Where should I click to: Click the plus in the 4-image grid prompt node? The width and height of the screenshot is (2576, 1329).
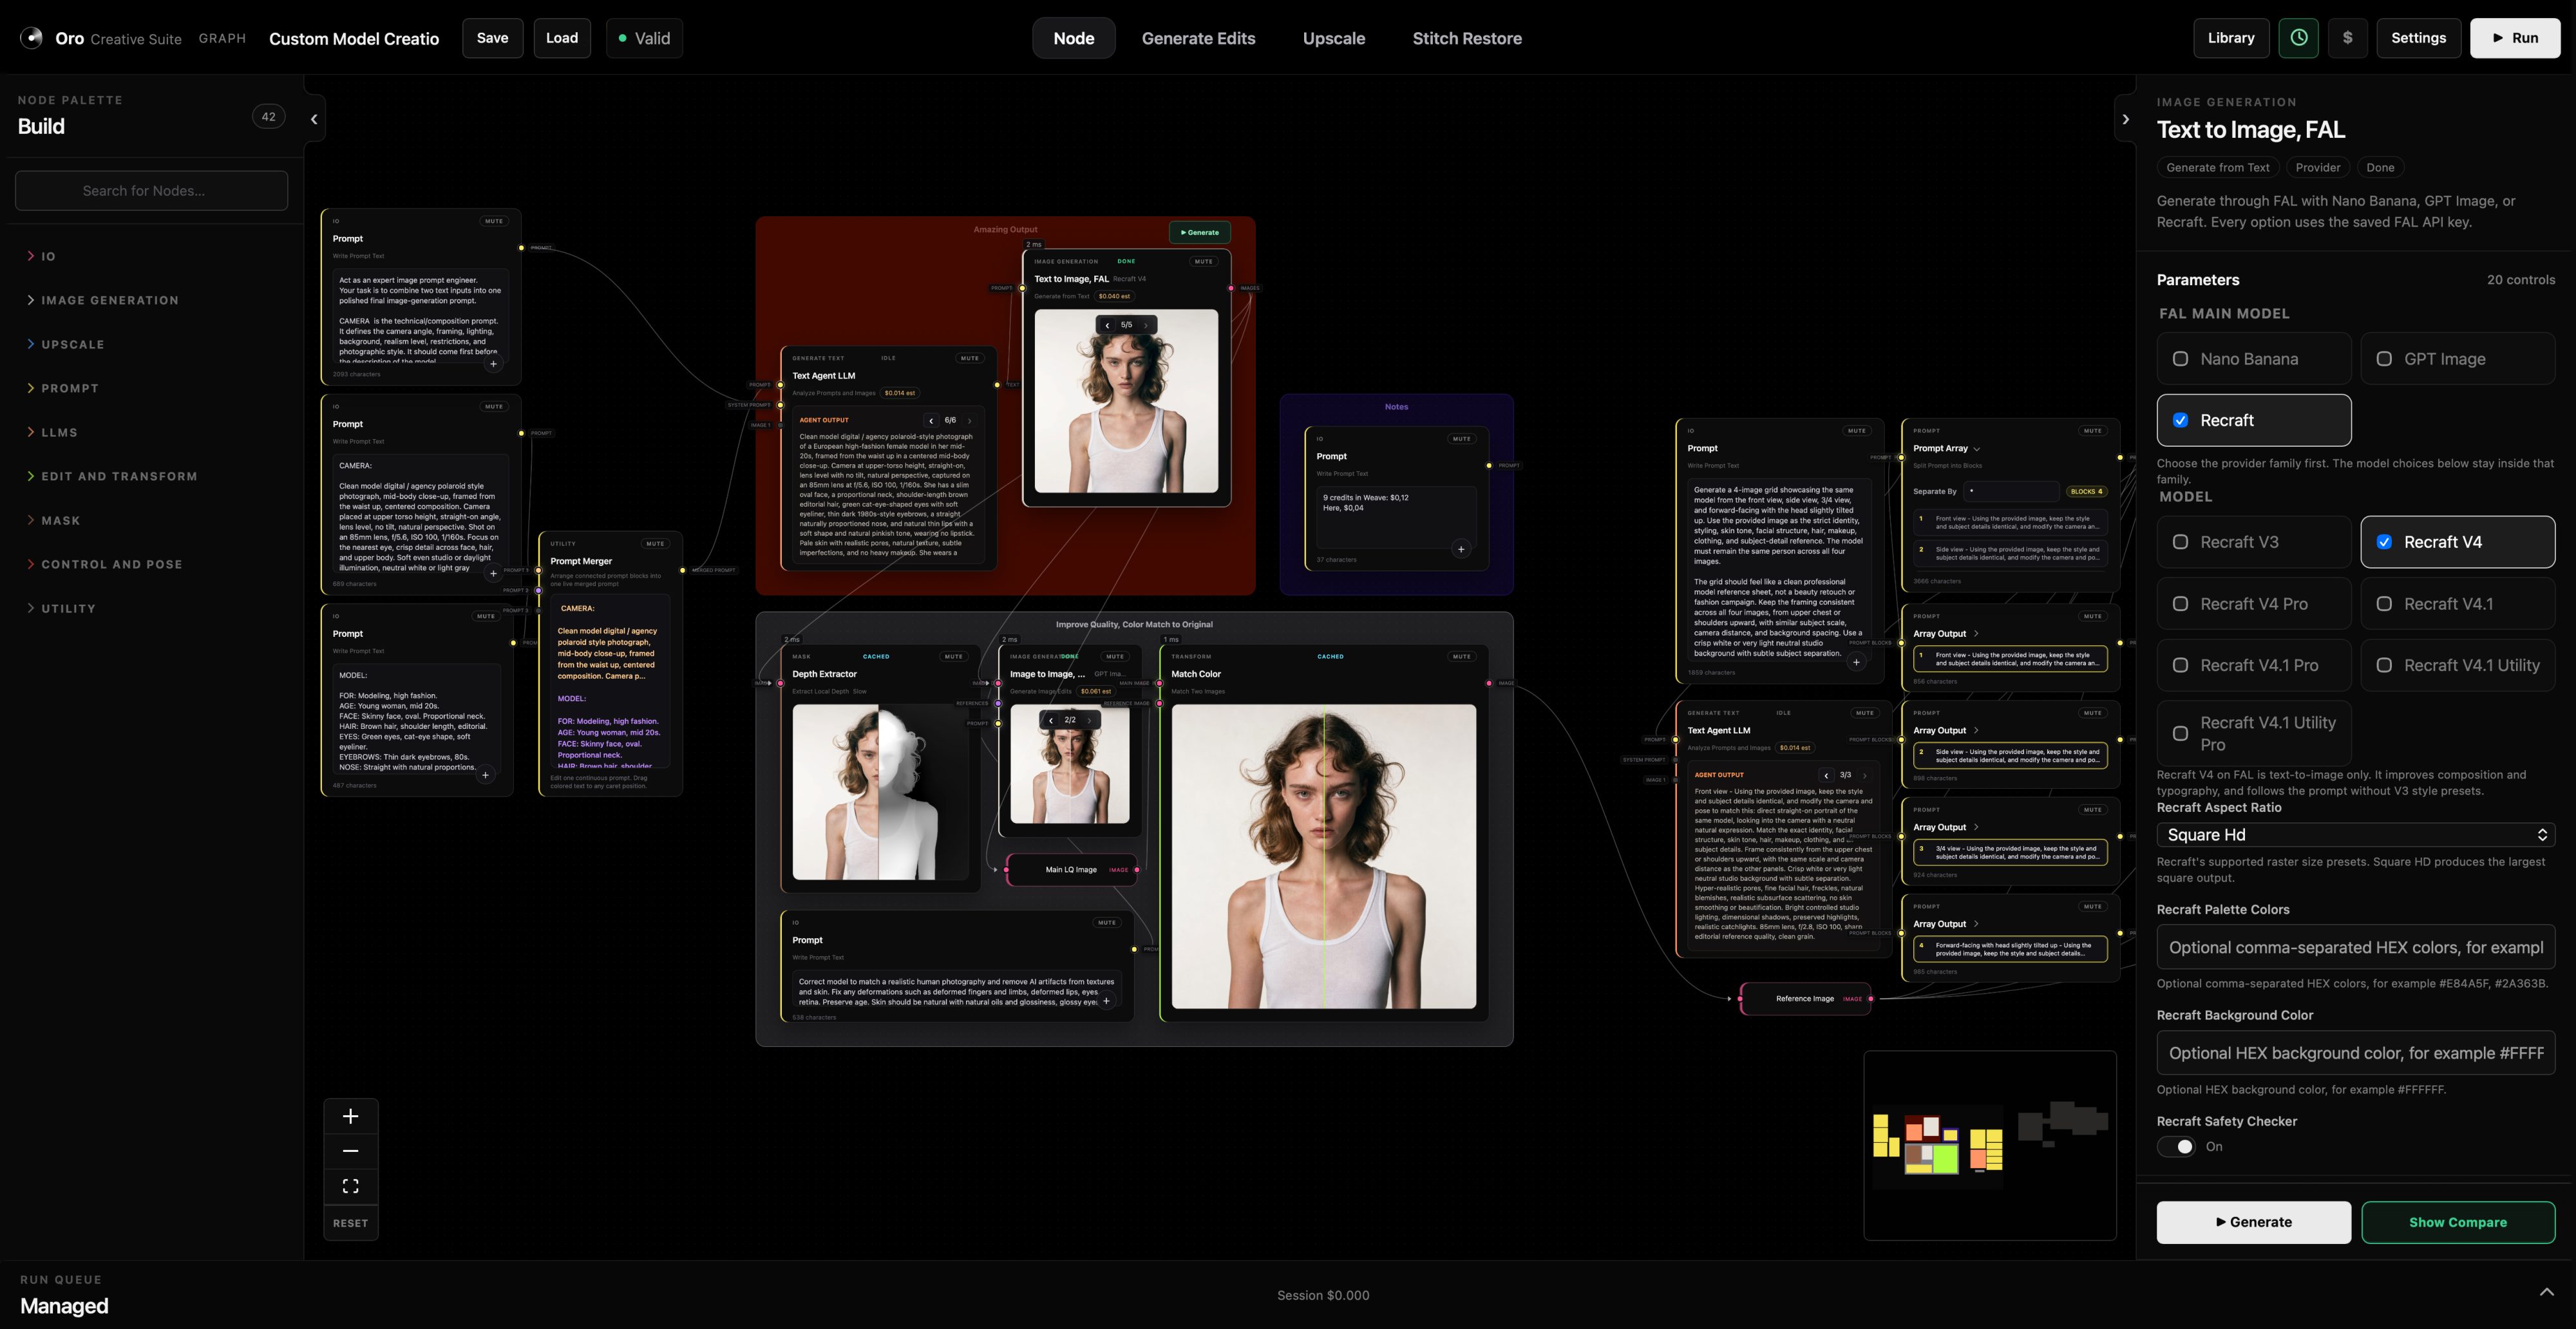[x=1856, y=662]
